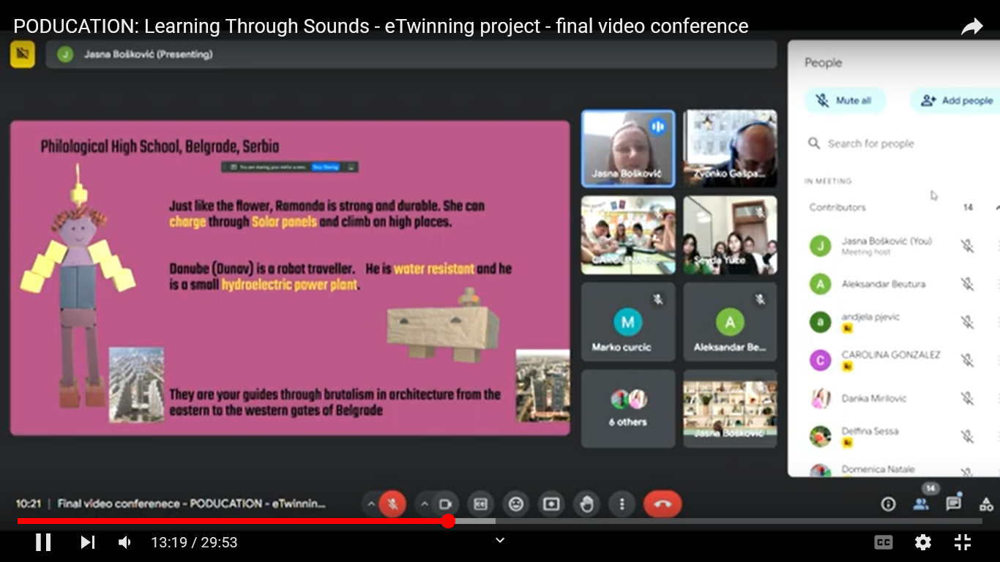Exit fullscreen mode
This screenshot has width=1000, height=562.
(963, 542)
